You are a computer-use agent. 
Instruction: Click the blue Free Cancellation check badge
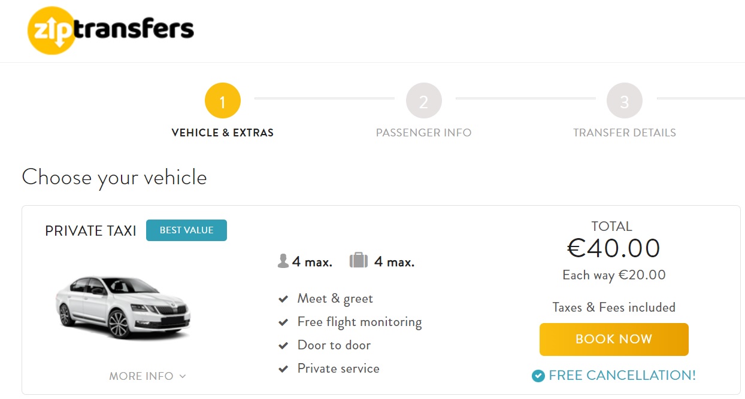pyautogui.click(x=538, y=376)
